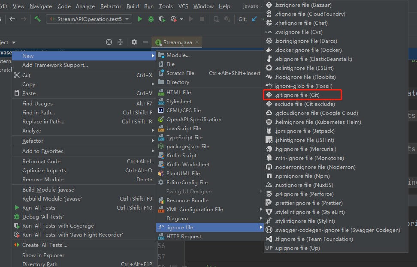The height and width of the screenshot is (267, 417).
Task: Pick exclude file (Git exclude)
Action: point(336,104)
